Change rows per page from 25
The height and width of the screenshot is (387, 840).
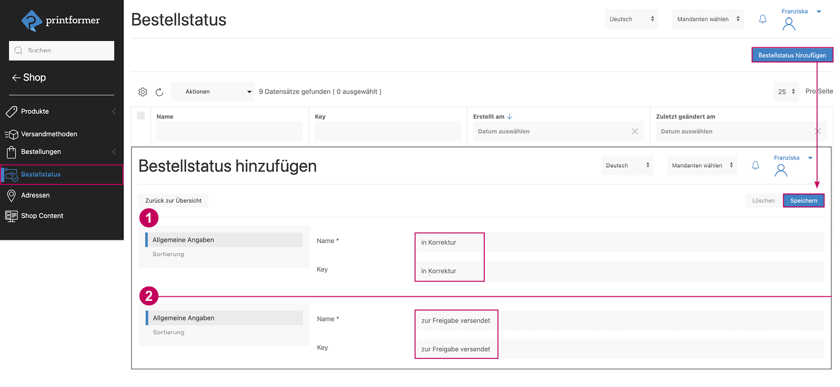[786, 92]
